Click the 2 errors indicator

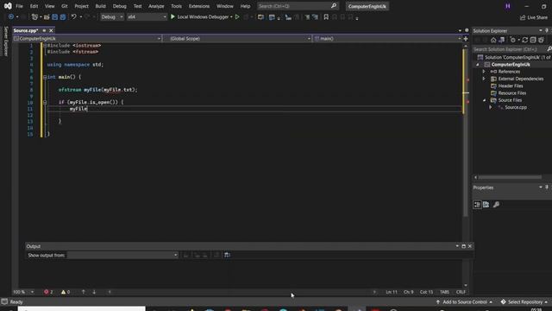point(48,292)
